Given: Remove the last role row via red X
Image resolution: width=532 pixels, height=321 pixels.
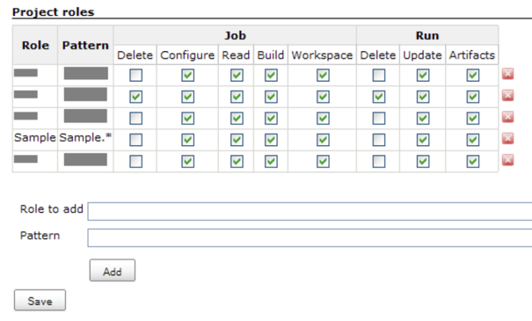Looking at the screenshot, I should tap(507, 160).
